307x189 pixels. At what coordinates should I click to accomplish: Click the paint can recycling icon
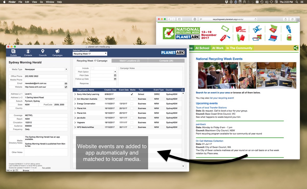click(289, 38)
